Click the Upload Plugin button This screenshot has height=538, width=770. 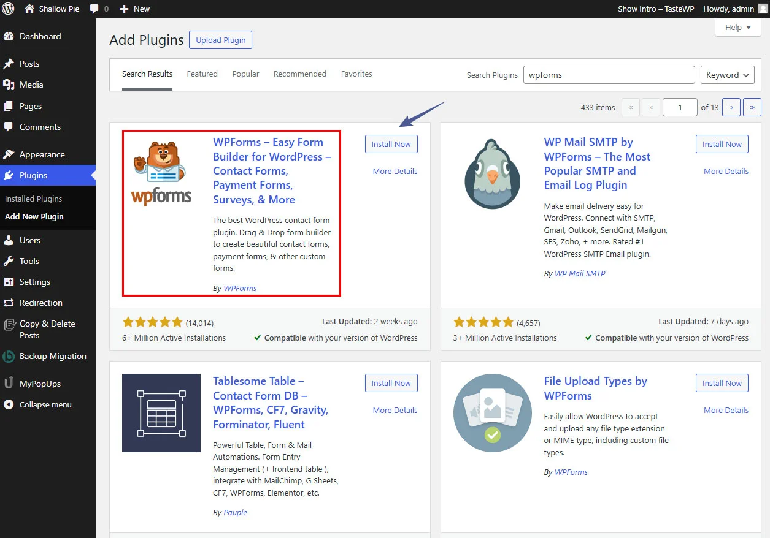pos(220,40)
